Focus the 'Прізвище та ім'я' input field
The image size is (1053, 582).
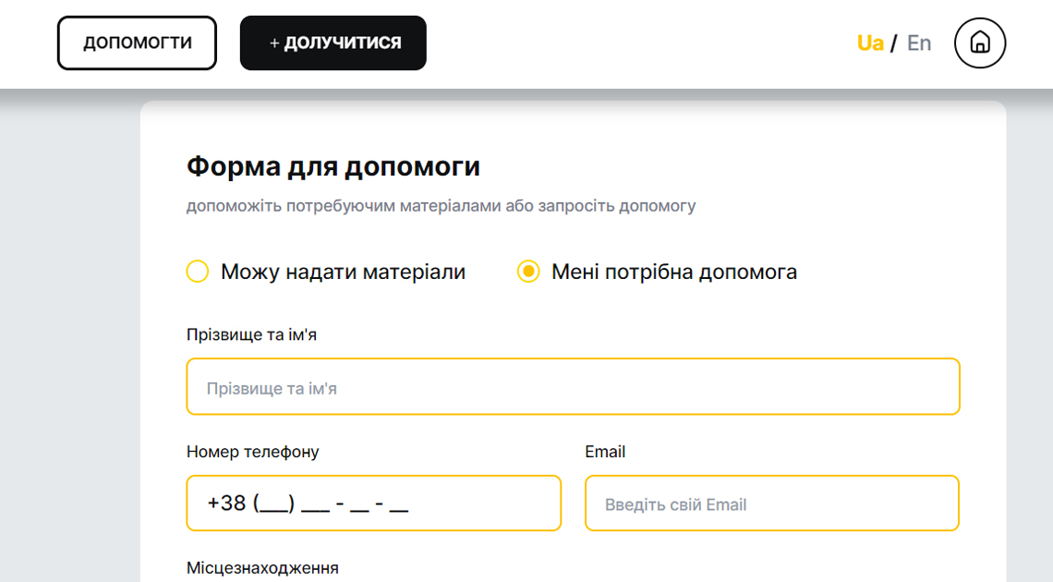pyautogui.click(x=573, y=387)
